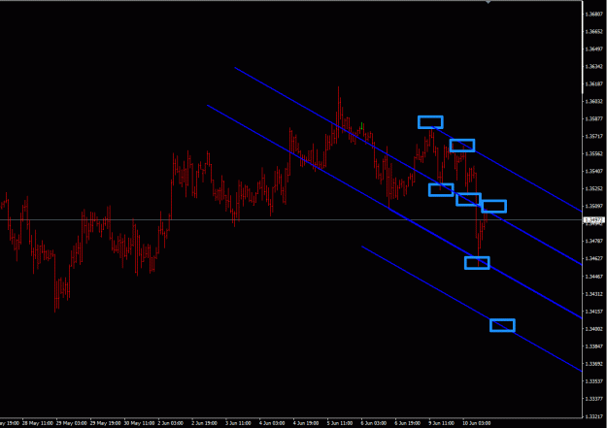Screen dimensions: 607x428
Task: Click the 6 Jun 19:00 time label
Action: (407, 423)
